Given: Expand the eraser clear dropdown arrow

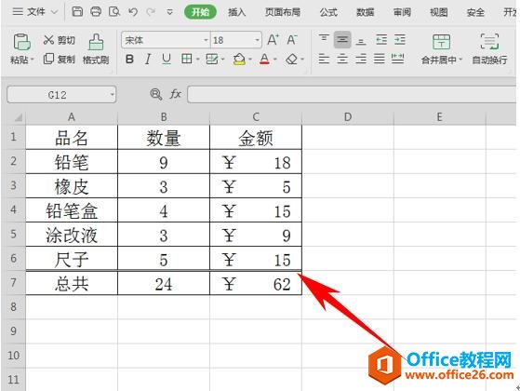Looking at the screenshot, I should [x=302, y=60].
